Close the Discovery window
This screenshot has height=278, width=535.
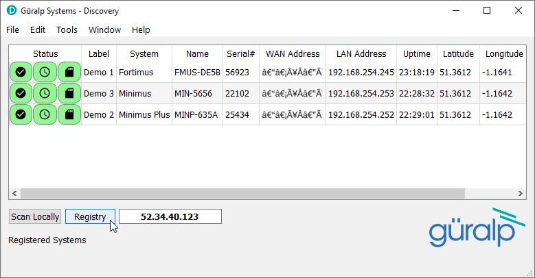point(519,10)
